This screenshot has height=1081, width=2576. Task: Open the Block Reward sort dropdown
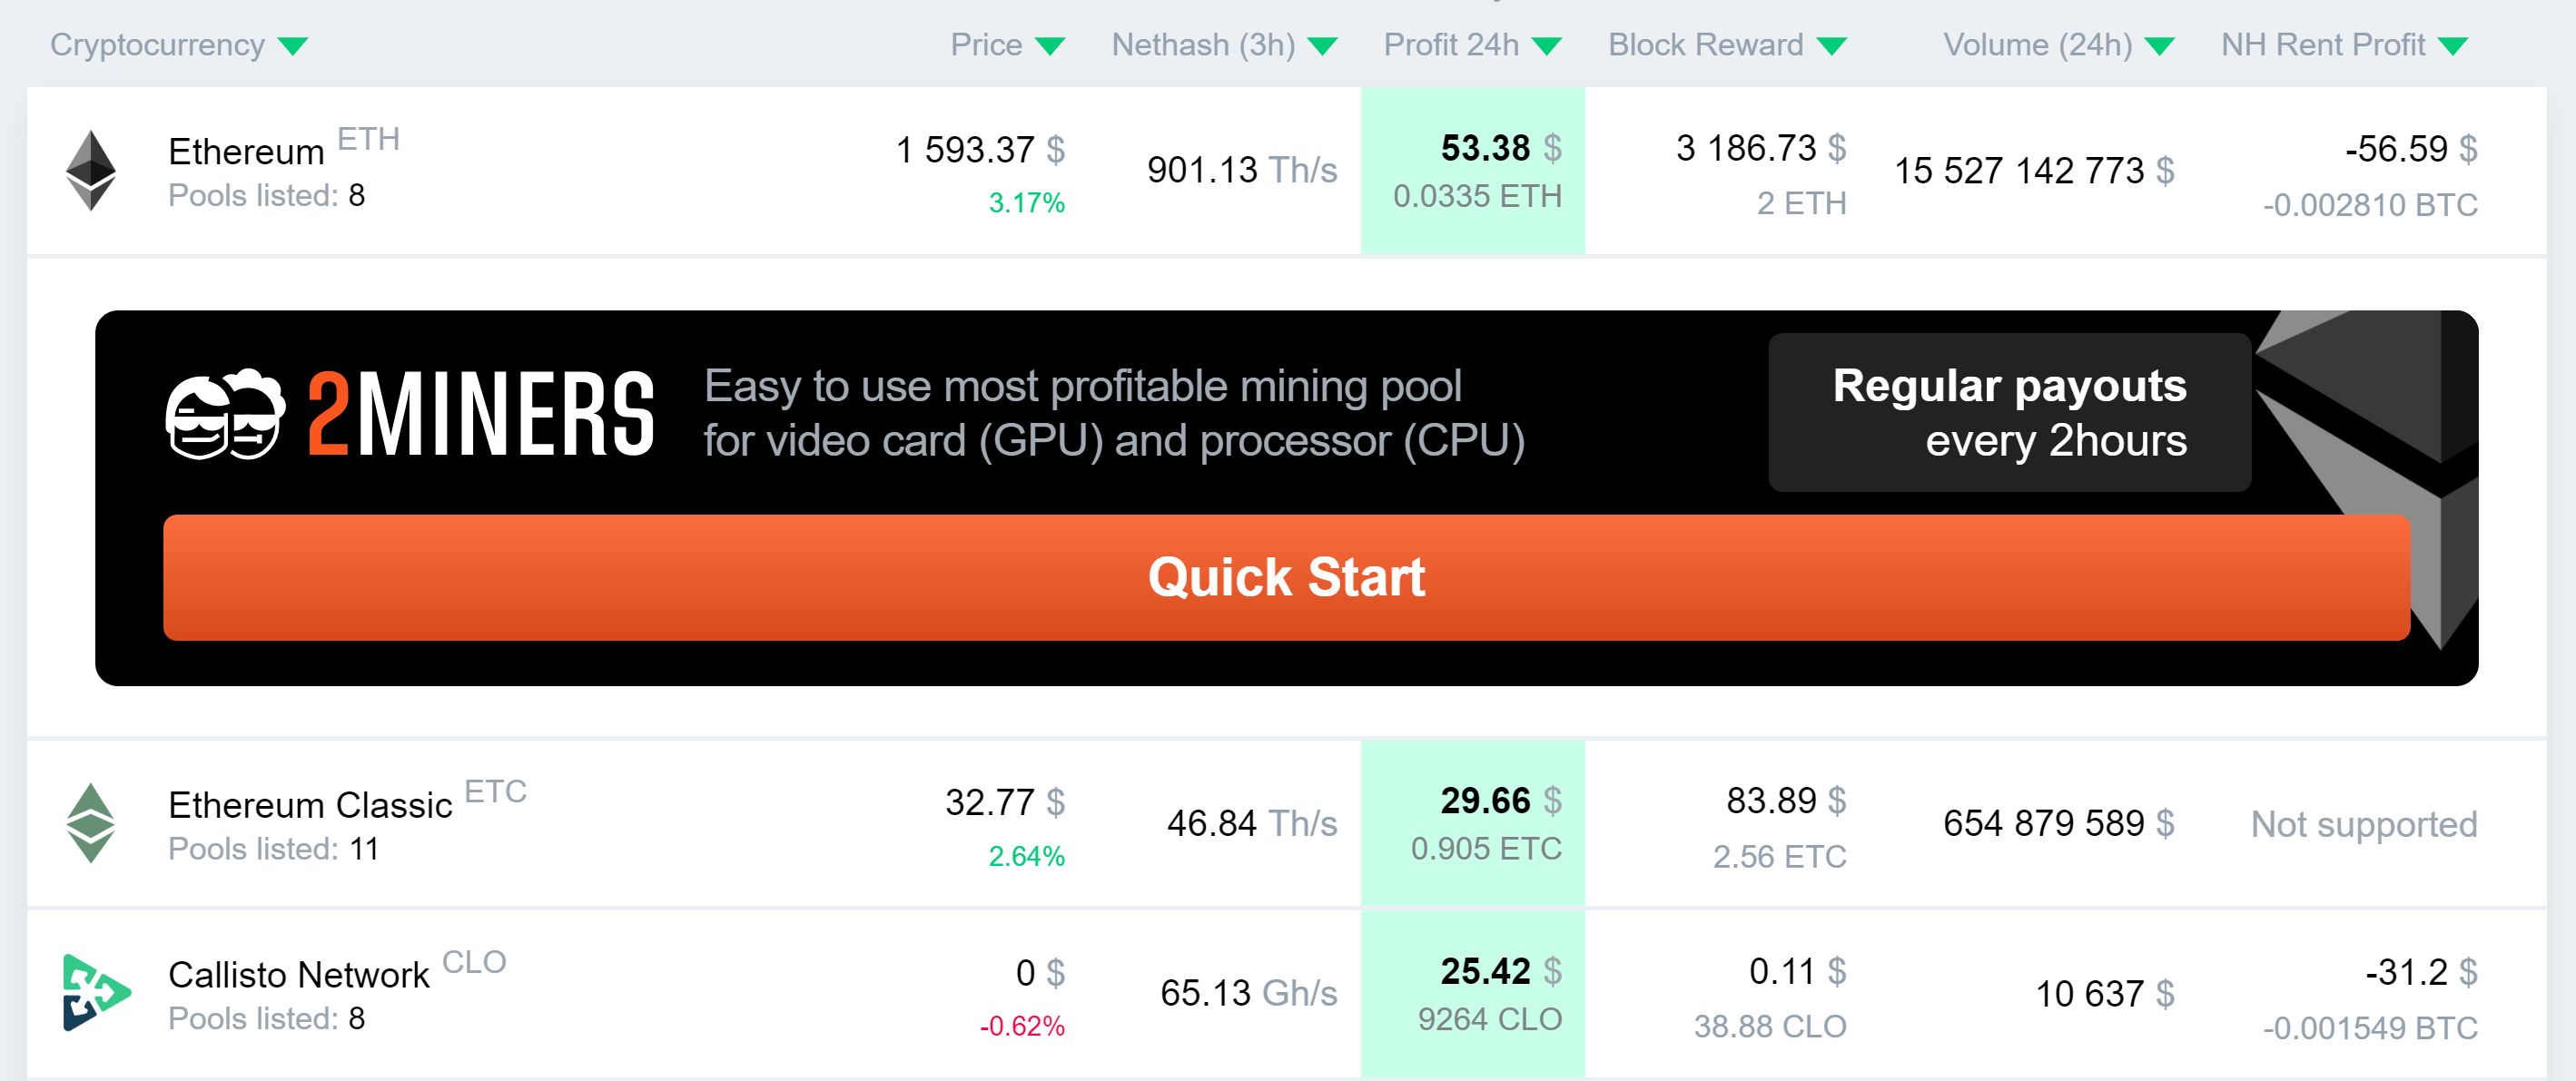[x=1833, y=44]
